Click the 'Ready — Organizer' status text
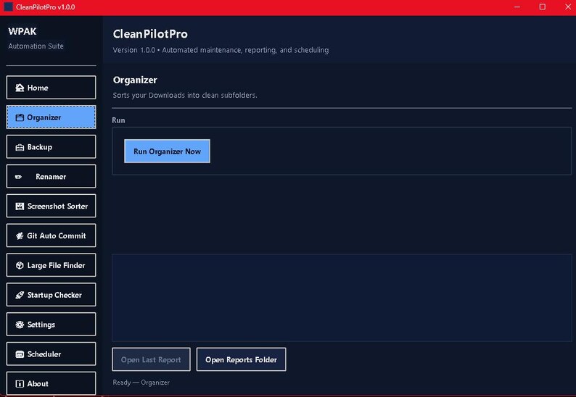Image resolution: width=576 pixels, height=397 pixels. point(141,383)
